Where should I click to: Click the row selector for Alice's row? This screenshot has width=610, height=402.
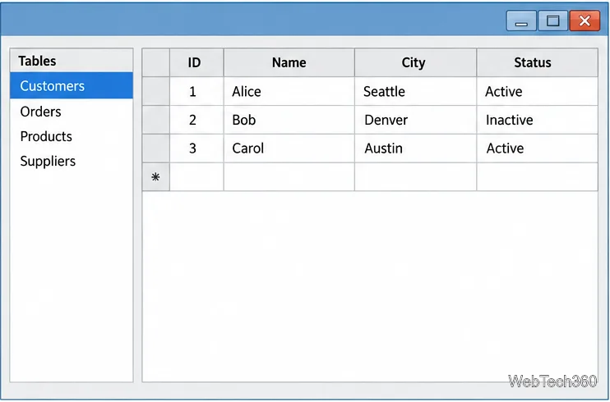point(156,91)
